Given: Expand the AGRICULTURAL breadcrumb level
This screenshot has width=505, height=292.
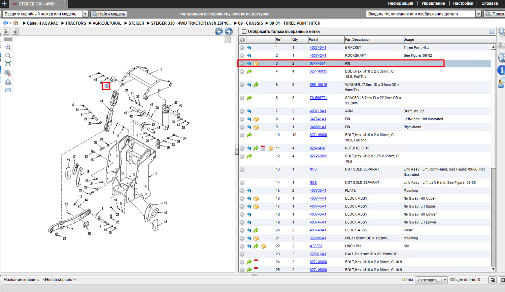Looking at the screenshot, I should (x=90, y=23).
